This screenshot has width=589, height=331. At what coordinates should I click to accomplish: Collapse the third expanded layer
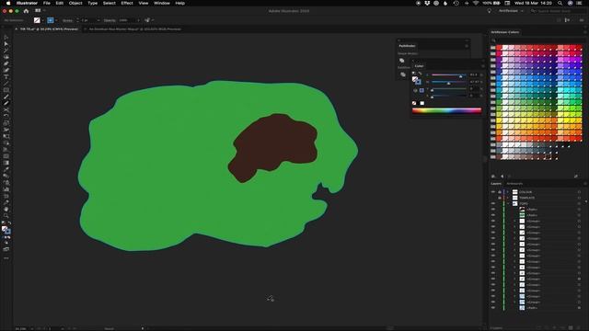click(508, 203)
